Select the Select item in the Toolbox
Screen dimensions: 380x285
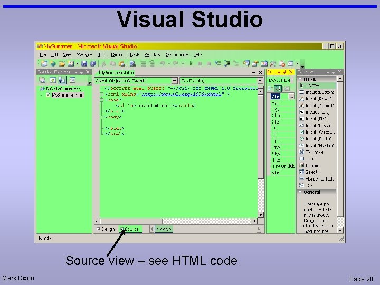click(317, 172)
